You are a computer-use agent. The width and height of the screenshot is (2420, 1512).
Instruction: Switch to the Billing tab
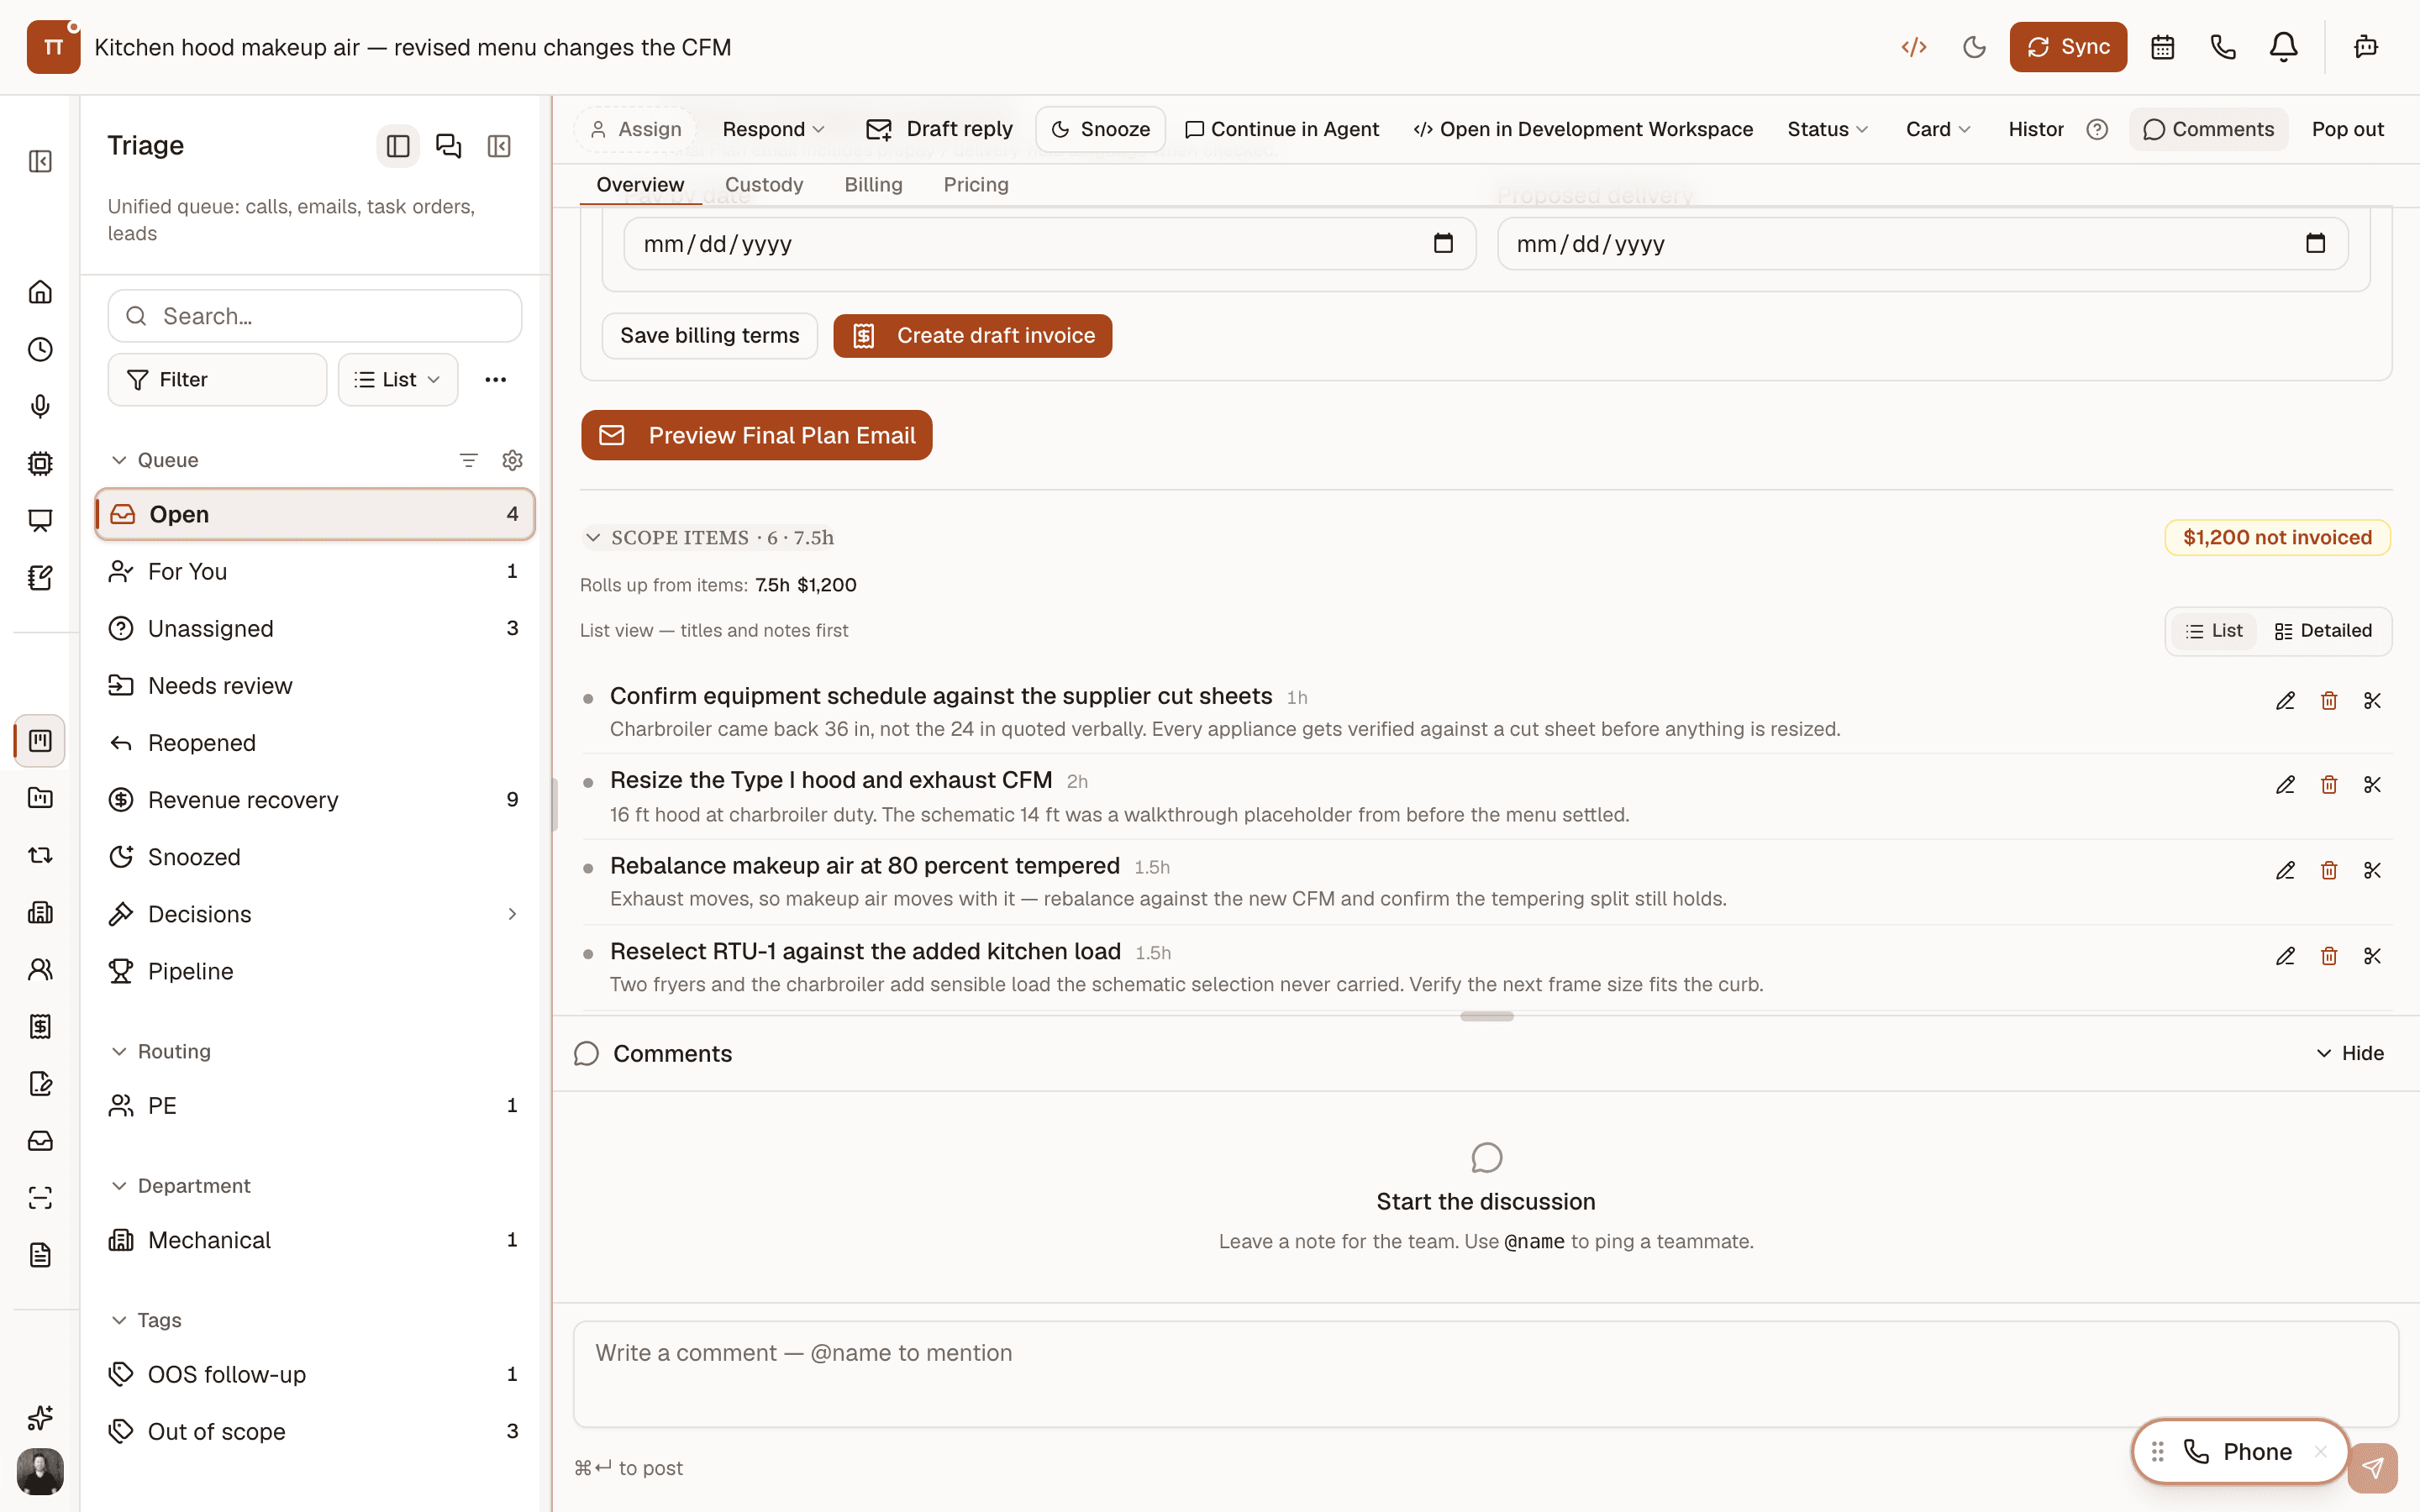coord(873,184)
